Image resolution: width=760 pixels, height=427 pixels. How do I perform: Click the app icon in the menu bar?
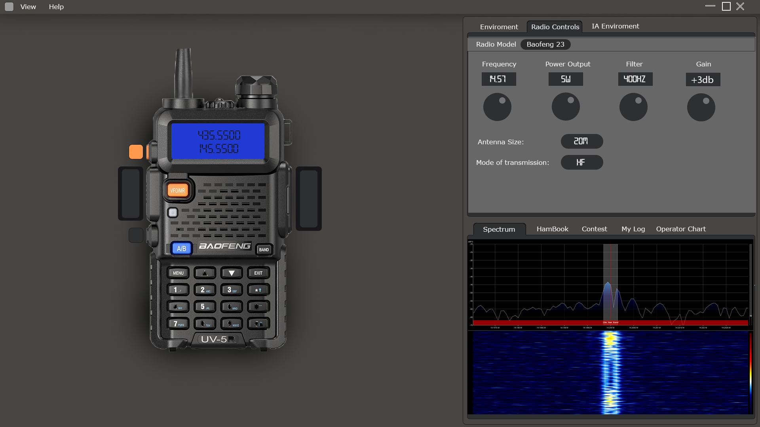pos(9,7)
